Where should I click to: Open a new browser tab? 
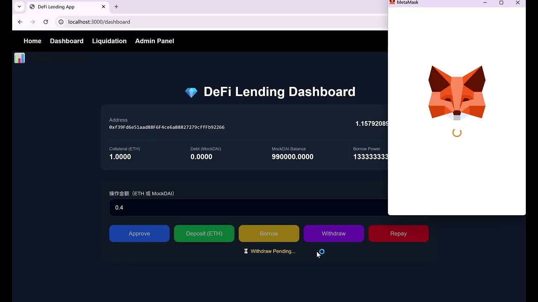(116, 7)
